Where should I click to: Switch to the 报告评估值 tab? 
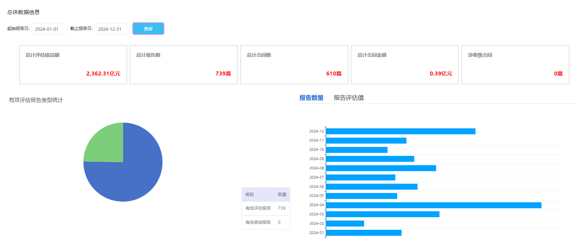349,98
